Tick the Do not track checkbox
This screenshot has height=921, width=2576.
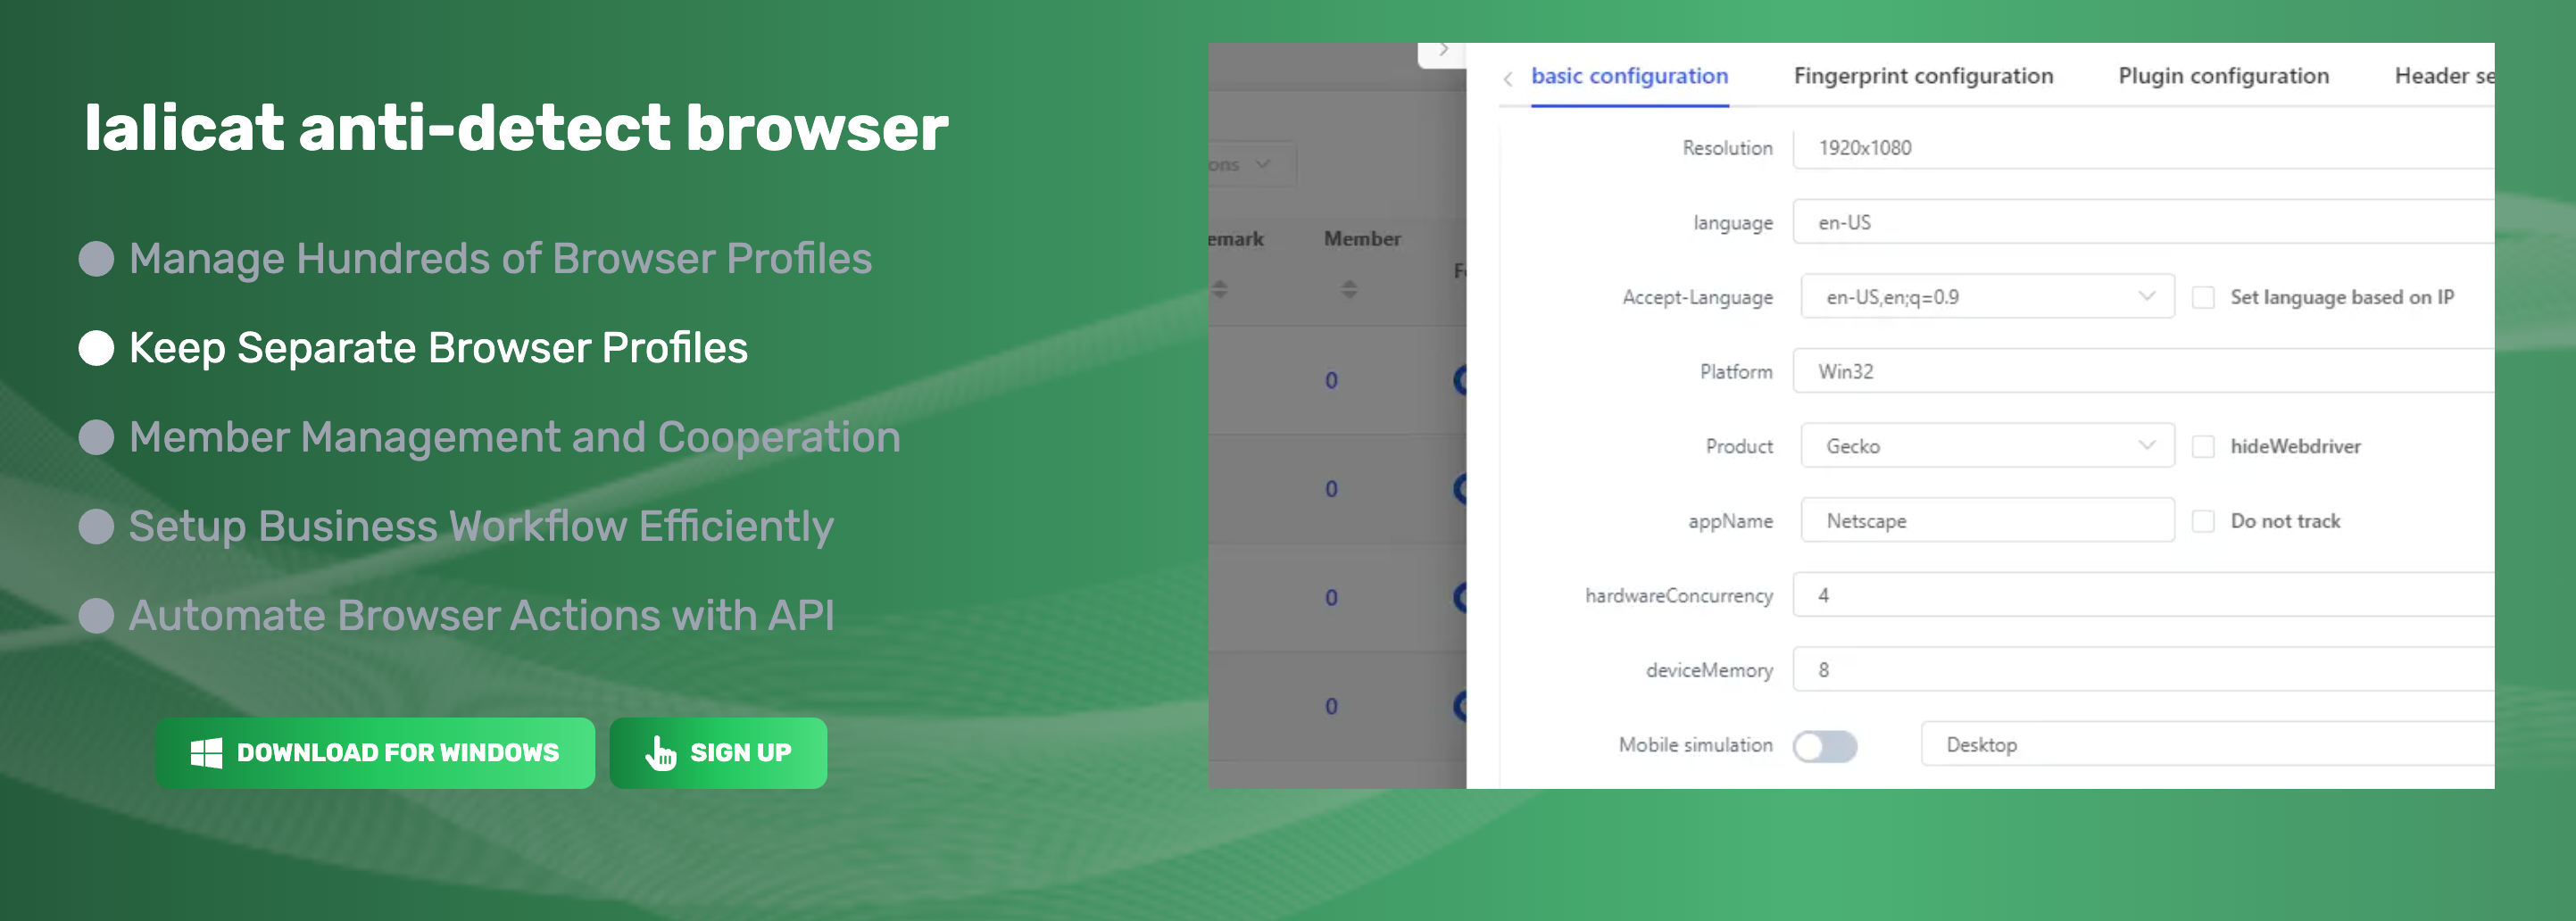[2203, 521]
